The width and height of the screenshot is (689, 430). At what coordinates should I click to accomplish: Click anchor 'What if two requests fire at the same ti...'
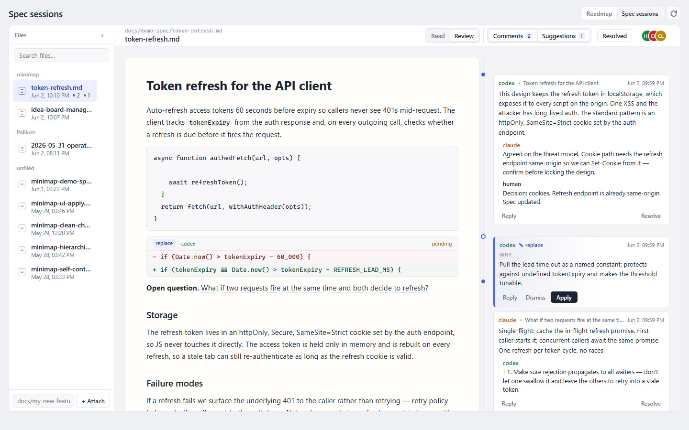pyautogui.click(x=574, y=320)
